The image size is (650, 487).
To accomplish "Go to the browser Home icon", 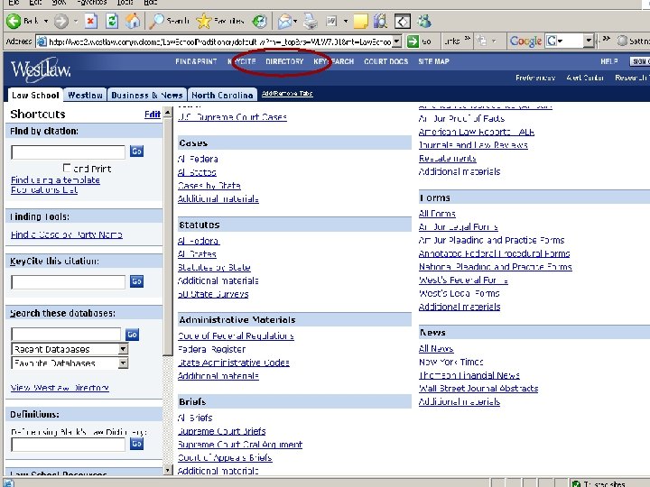I will (133, 21).
